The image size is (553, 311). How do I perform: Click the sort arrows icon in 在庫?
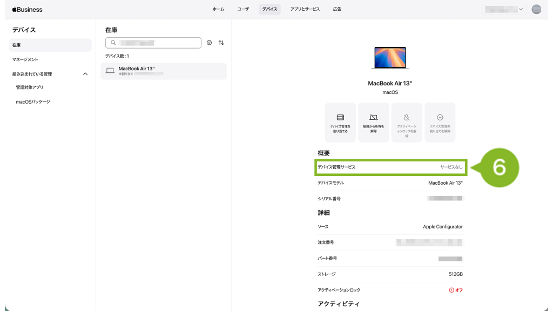(221, 43)
